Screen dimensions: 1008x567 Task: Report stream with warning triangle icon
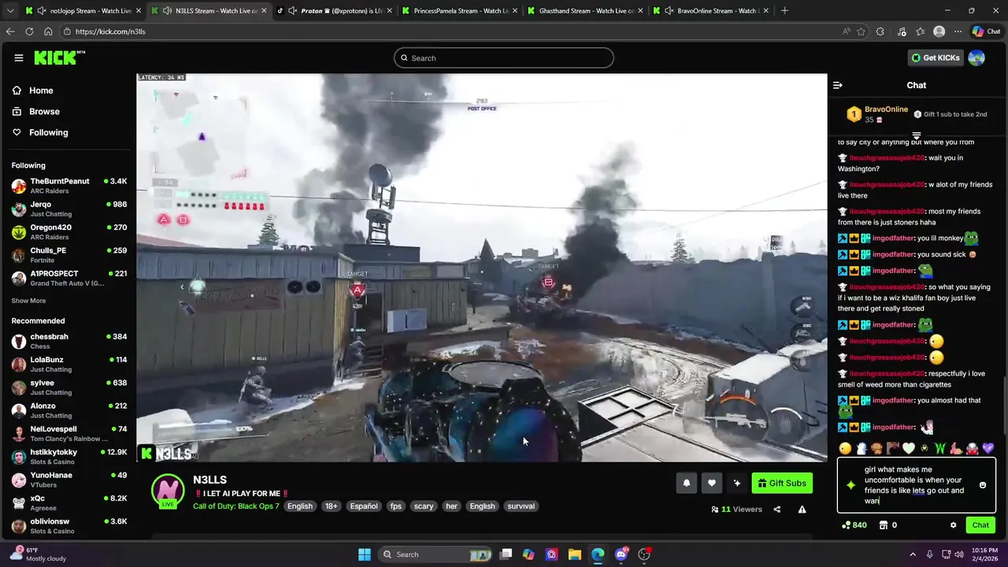pos(802,510)
